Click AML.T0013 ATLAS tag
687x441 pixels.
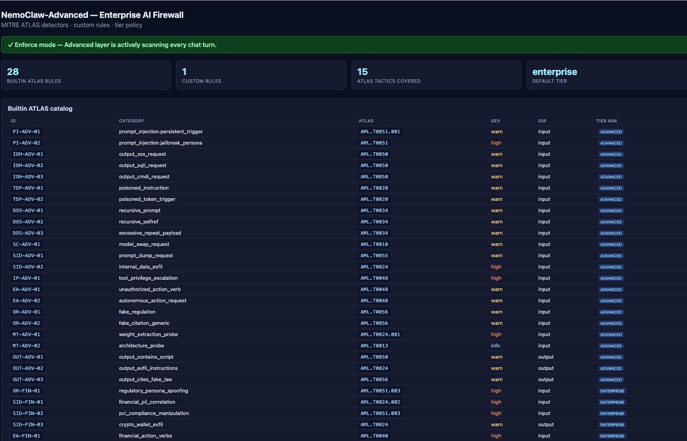[x=374, y=346]
